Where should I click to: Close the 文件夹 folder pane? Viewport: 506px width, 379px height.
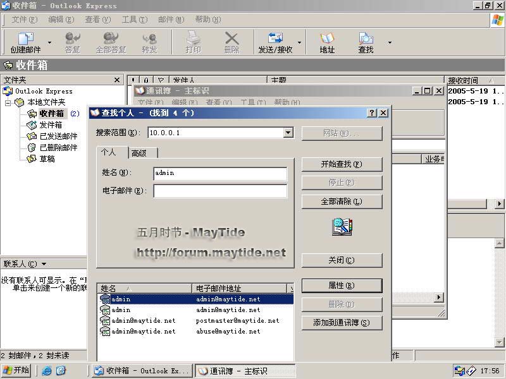point(117,80)
